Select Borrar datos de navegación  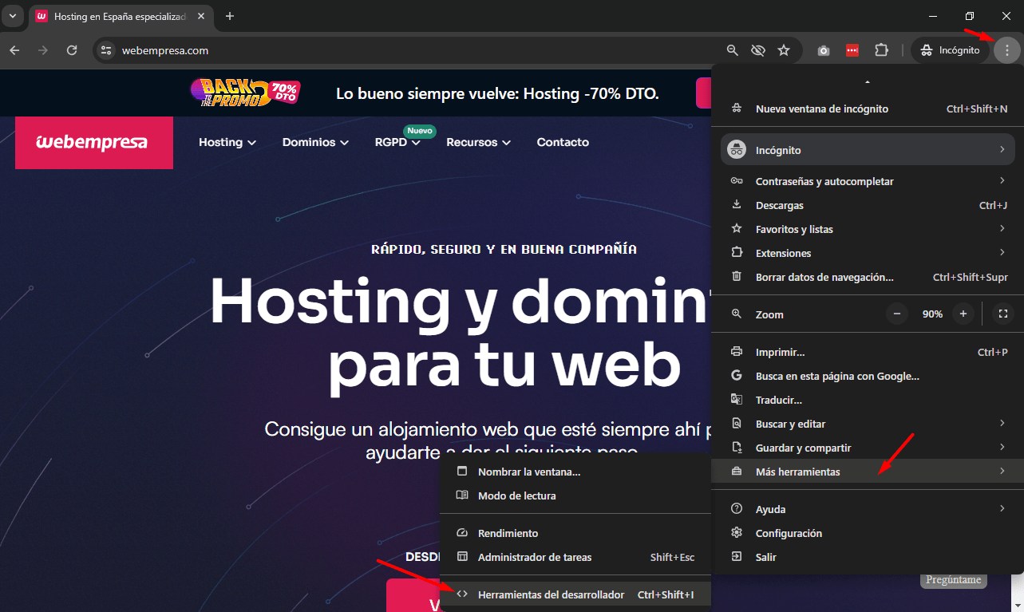pyautogui.click(x=868, y=277)
